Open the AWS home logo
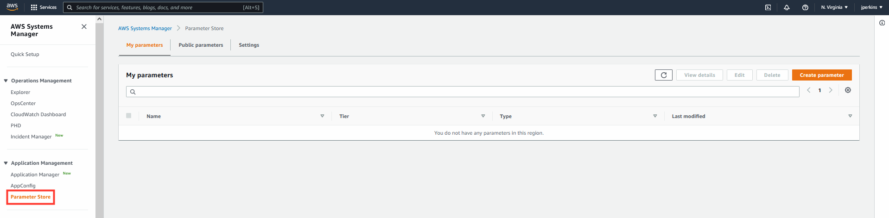Screen dimensions: 889x218 point(12,7)
